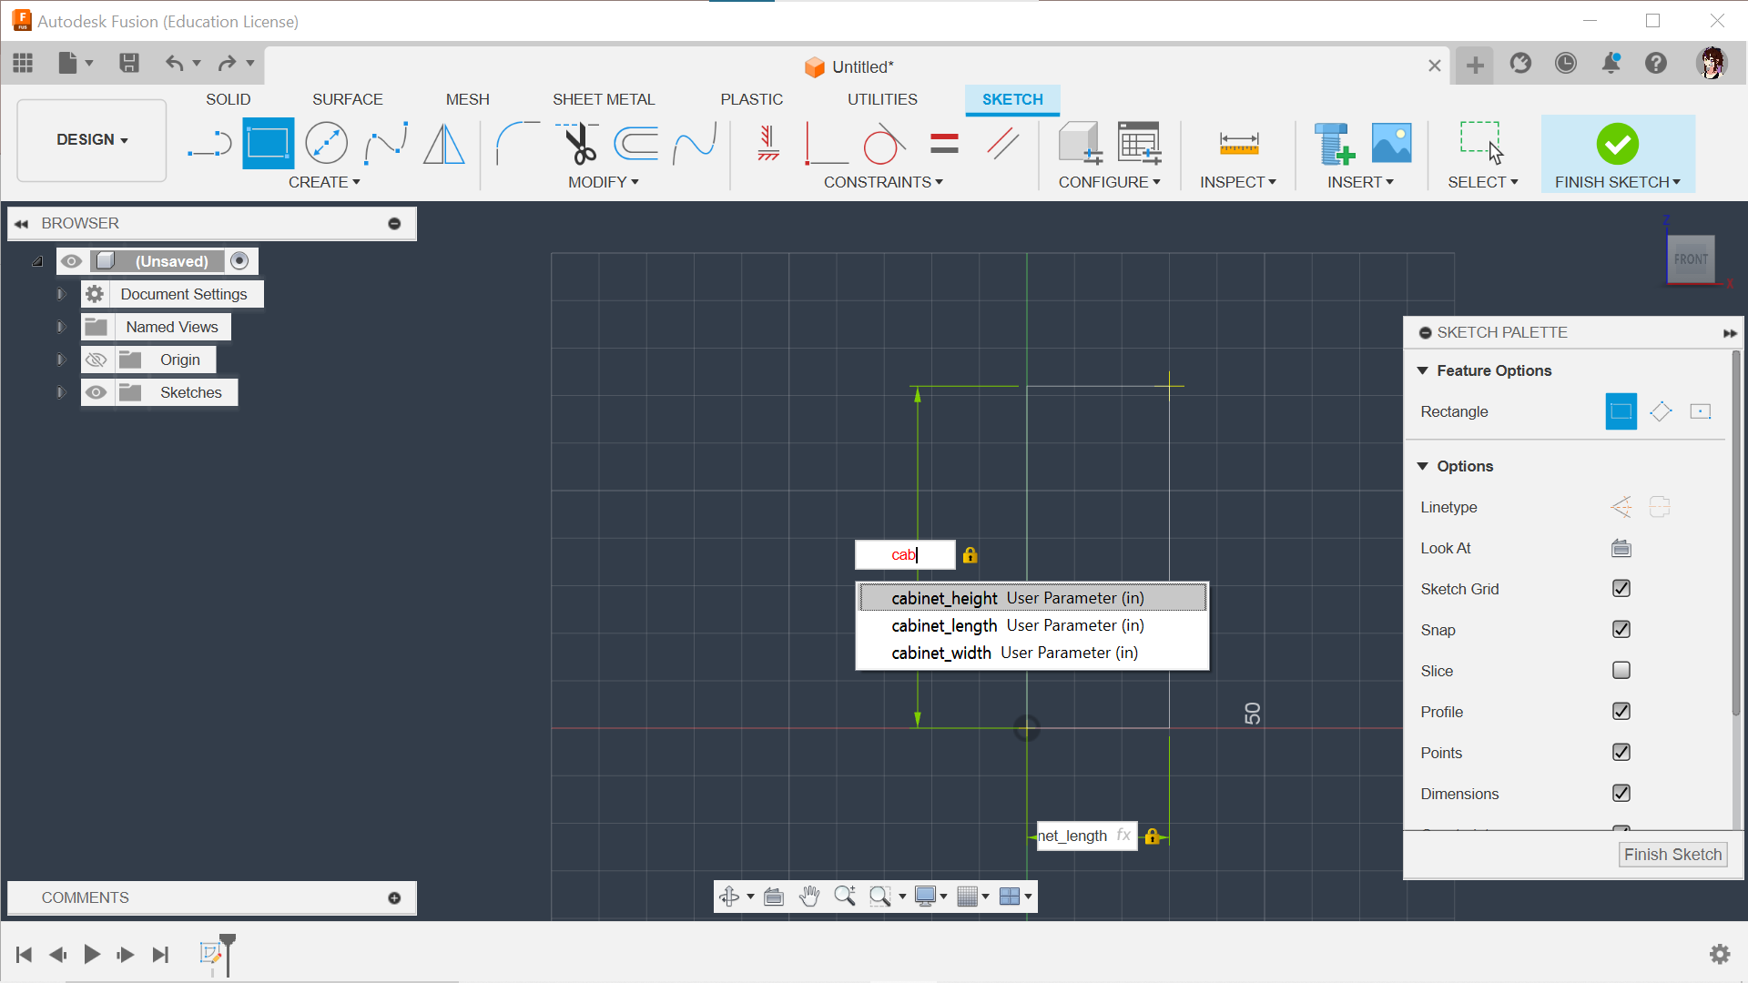Toggle the Sketch Grid checkbox

tap(1622, 588)
